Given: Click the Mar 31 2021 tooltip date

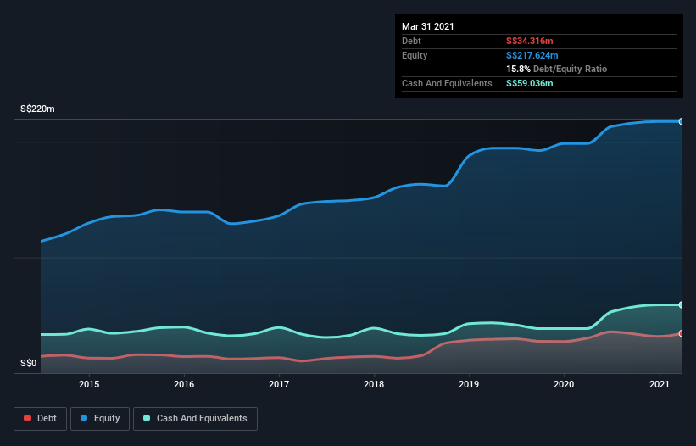Looking at the screenshot, I should click(x=428, y=26).
